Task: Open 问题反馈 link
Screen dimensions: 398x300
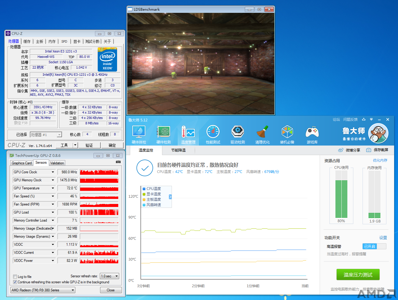Action: pyautogui.click(x=350, y=119)
